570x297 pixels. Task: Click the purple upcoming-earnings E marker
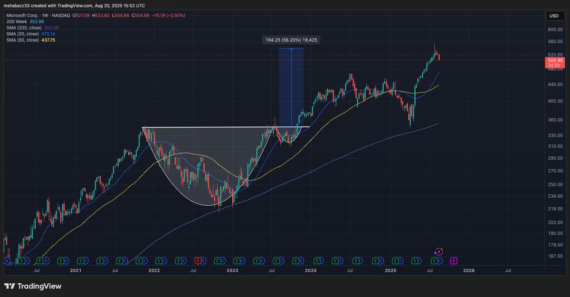point(454,260)
